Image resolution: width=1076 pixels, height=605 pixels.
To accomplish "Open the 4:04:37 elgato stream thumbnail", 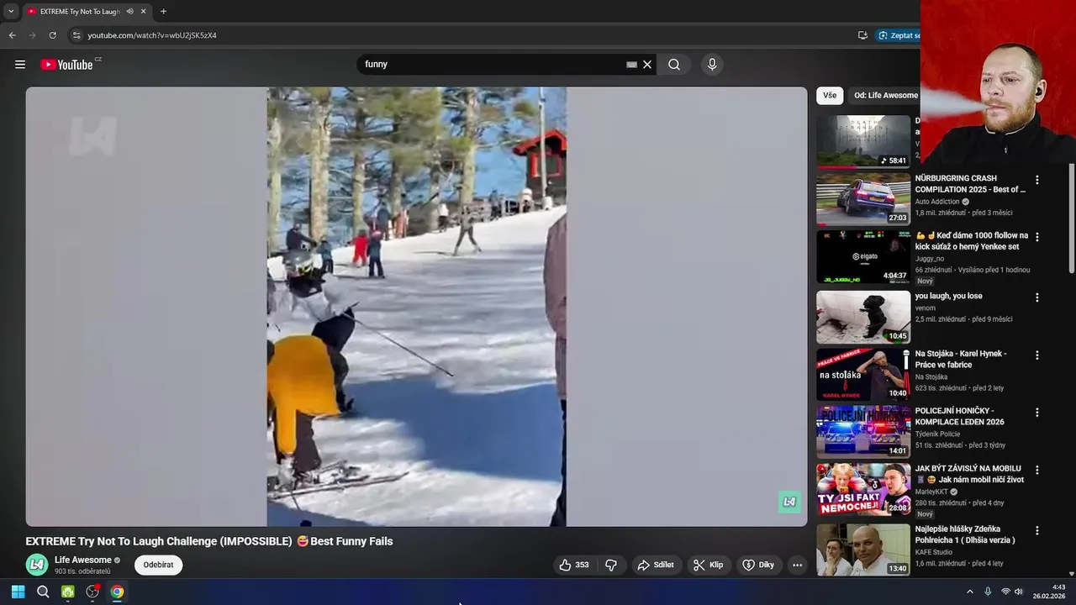I will [863, 256].
